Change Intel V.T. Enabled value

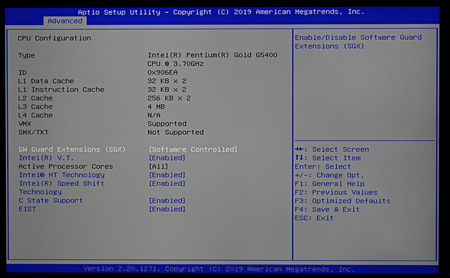(167, 158)
